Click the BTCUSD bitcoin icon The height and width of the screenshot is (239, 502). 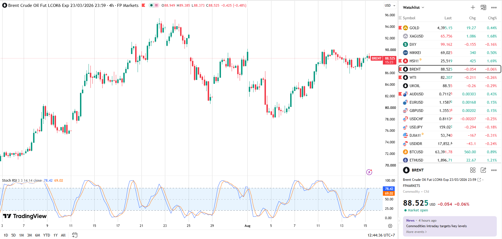pyautogui.click(x=405, y=152)
